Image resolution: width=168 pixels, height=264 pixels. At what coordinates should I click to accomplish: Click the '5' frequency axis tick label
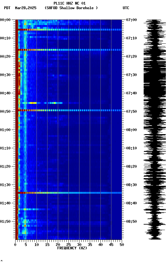point(26,245)
